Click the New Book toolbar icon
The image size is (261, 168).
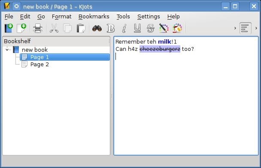[x=9, y=28]
